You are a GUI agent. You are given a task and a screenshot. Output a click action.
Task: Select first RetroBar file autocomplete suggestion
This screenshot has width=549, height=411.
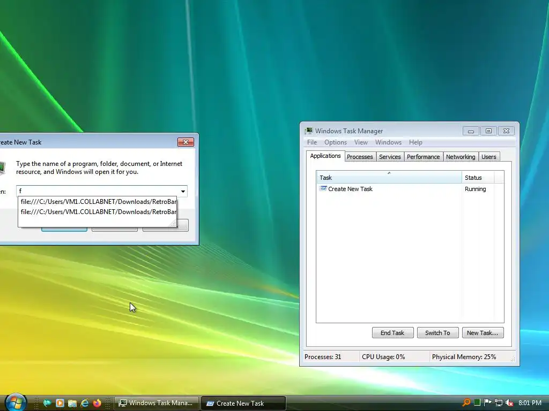tap(98, 202)
